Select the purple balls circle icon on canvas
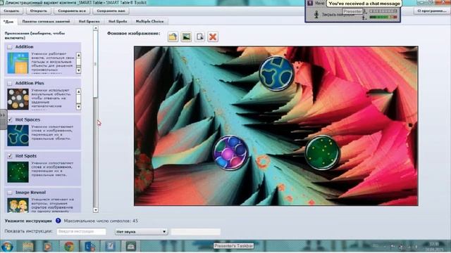The image size is (451, 253). coord(230,153)
